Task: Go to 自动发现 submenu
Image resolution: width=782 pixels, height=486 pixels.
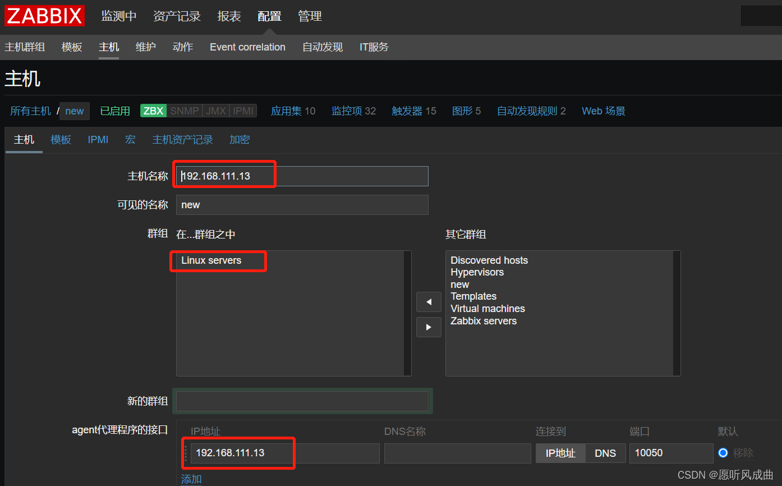Action: pos(323,47)
